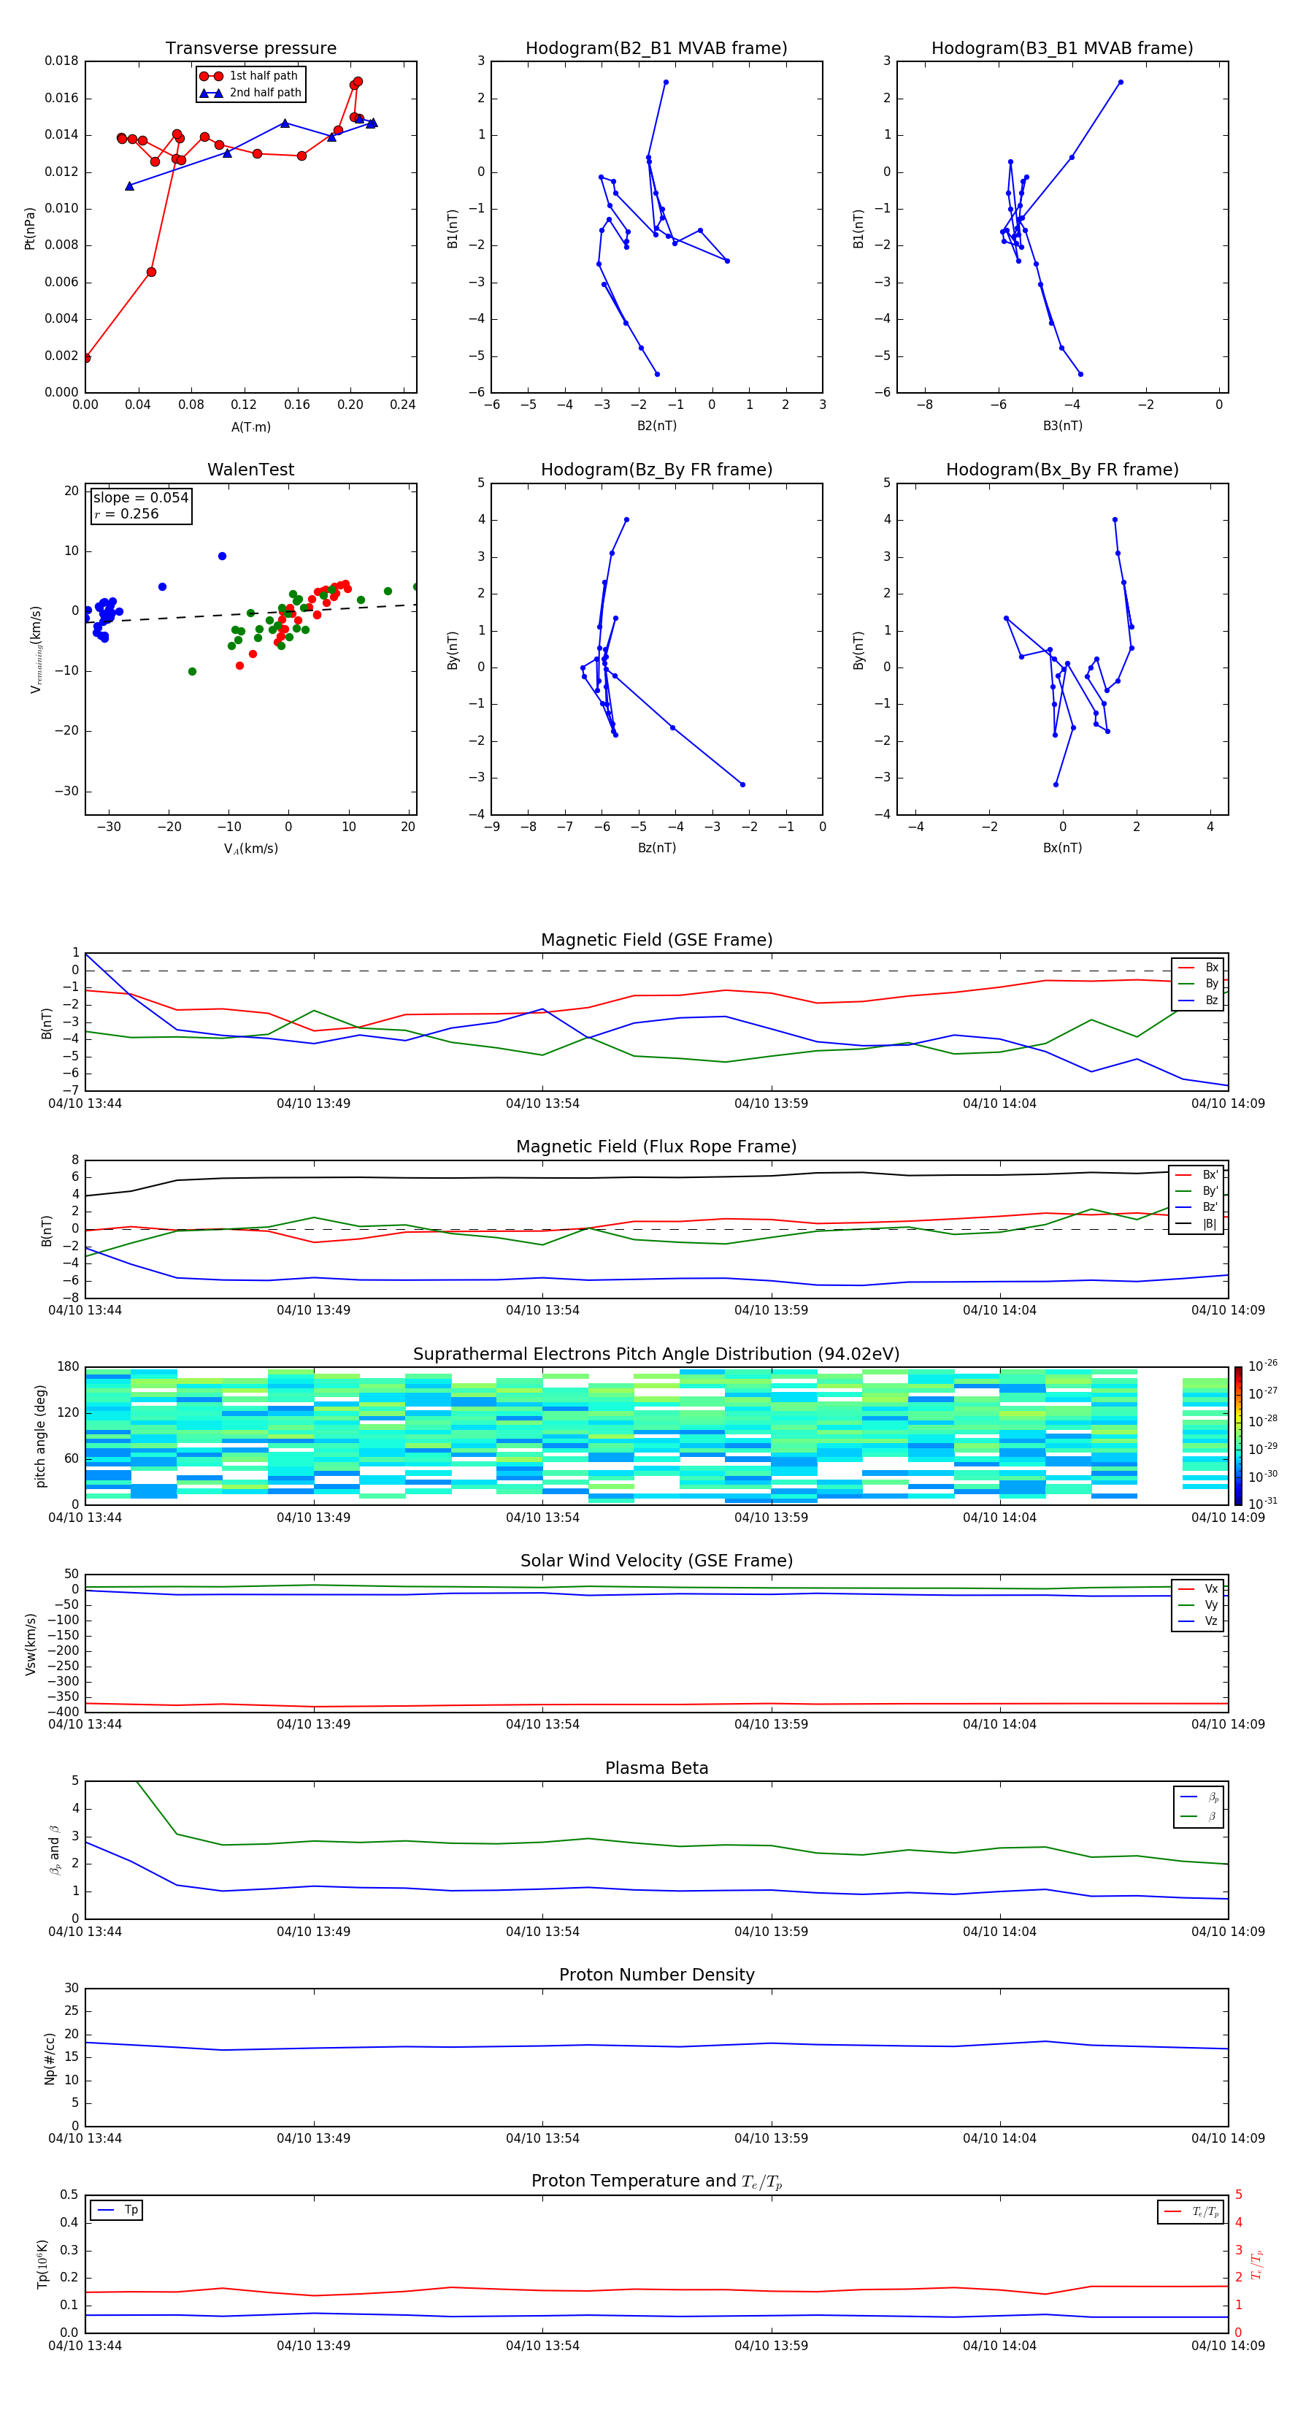This screenshot has width=1314, height=2410.
Task: Click "Vz" in the solar wind legend
Action: (1211, 1621)
